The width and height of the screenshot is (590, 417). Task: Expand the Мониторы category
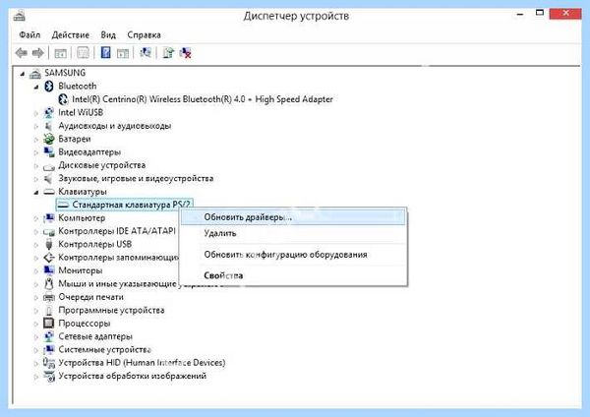tap(36, 271)
